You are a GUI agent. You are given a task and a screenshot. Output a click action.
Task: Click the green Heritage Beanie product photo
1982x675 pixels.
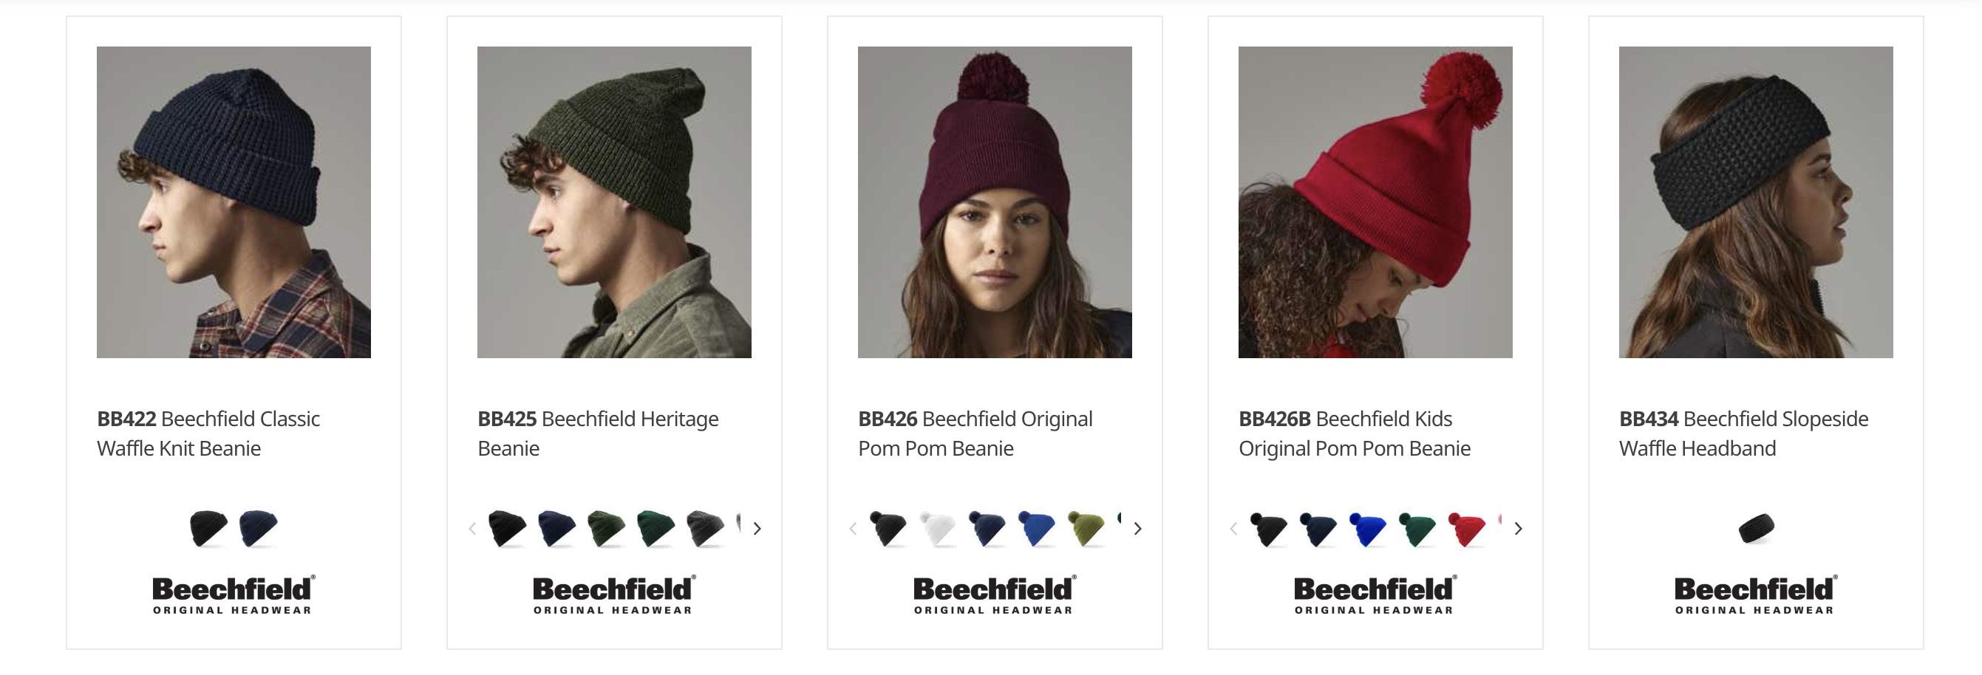pos(614,202)
